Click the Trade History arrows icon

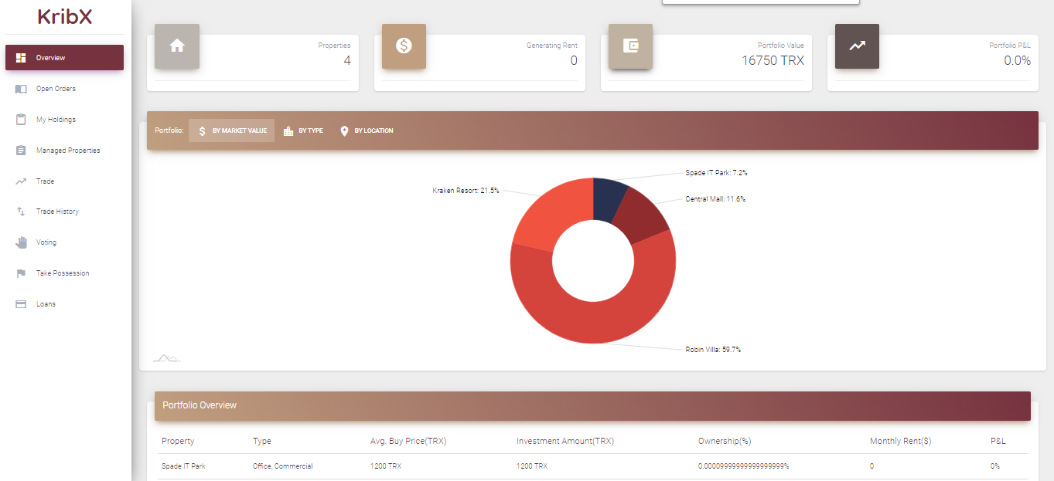pyautogui.click(x=21, y=212)
